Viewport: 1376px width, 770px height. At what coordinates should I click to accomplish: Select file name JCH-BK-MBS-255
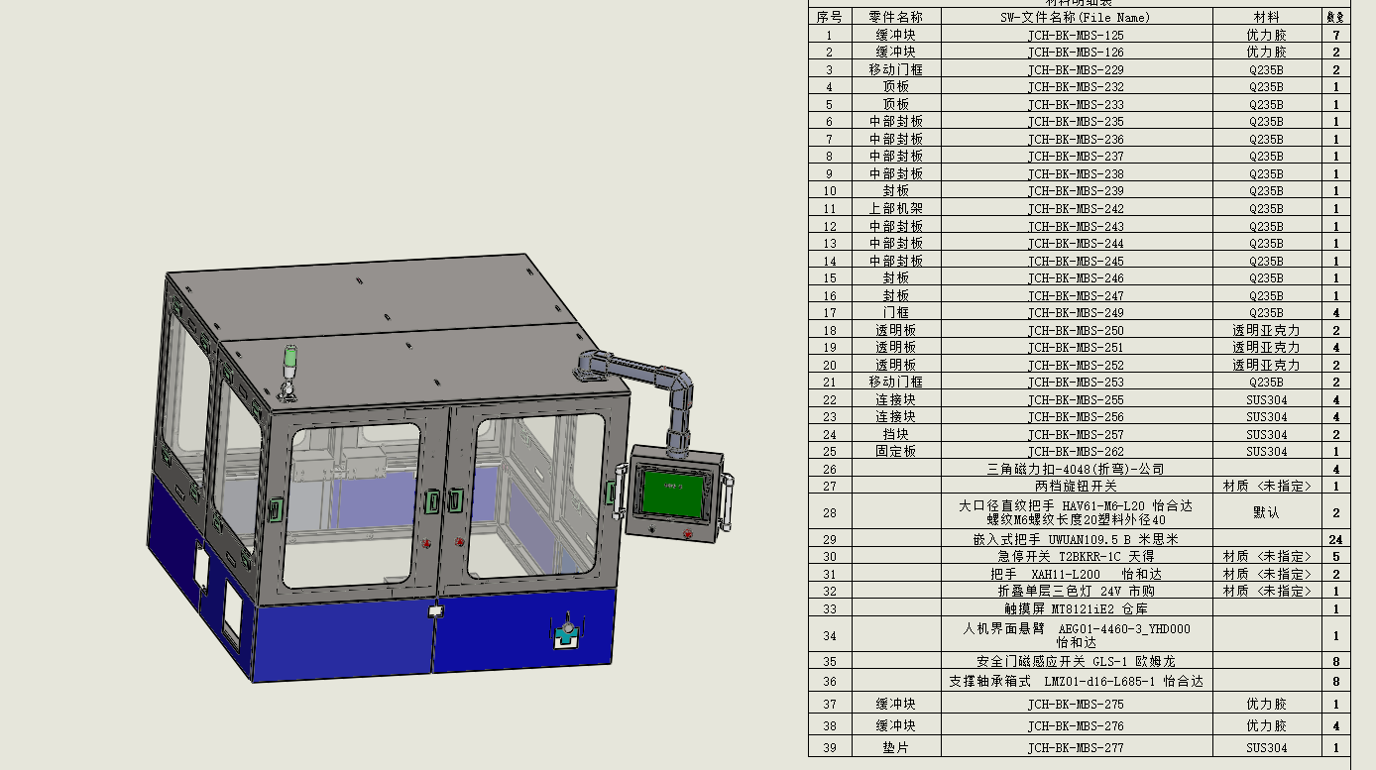tap(1076, 399)
